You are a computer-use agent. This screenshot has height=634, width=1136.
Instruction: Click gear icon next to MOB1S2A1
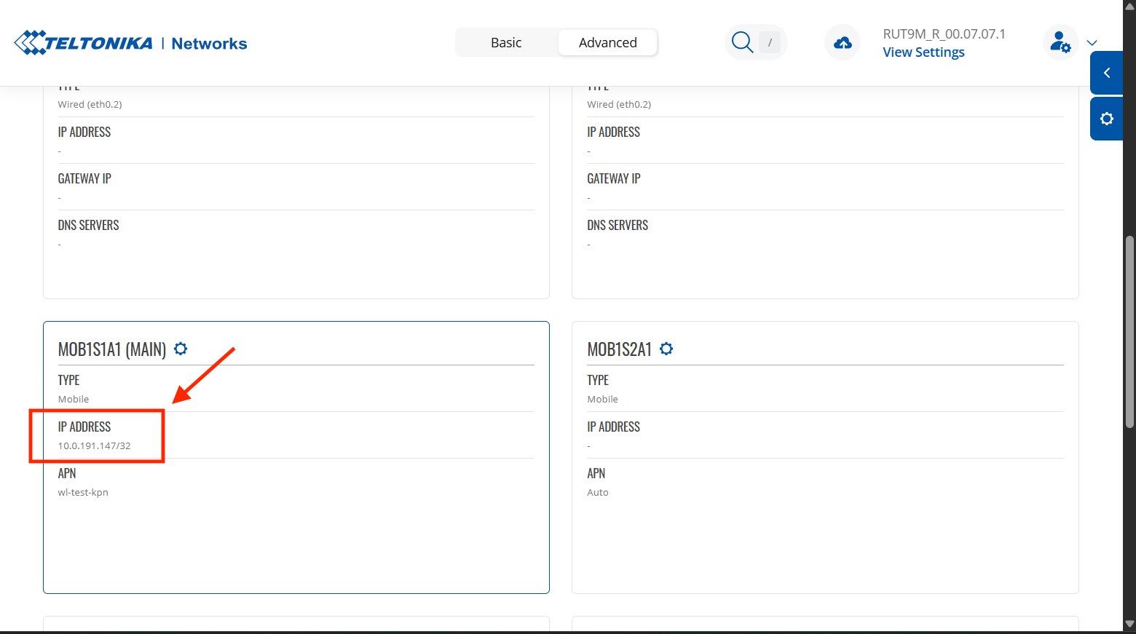click(666, 349)
